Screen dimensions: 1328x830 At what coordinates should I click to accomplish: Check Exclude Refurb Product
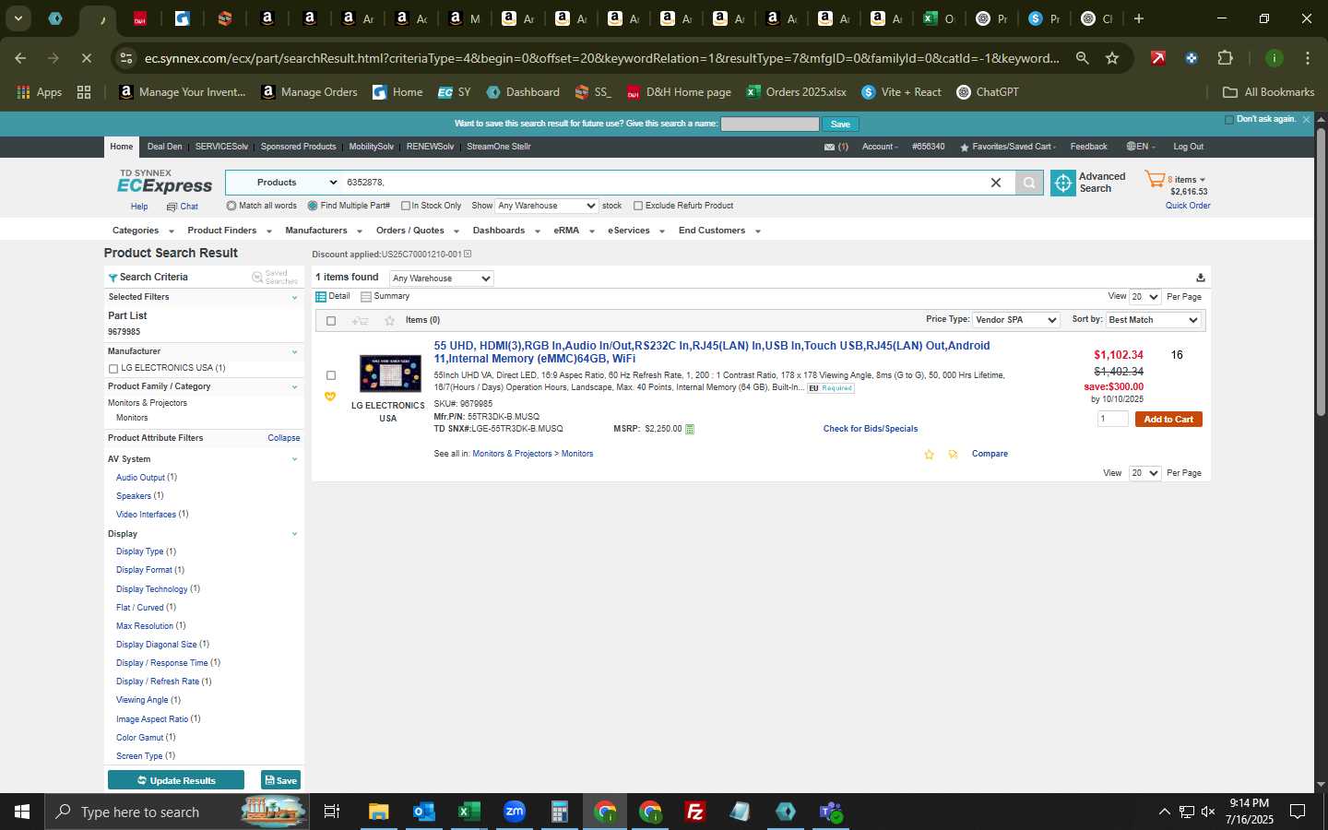[637, 206]
